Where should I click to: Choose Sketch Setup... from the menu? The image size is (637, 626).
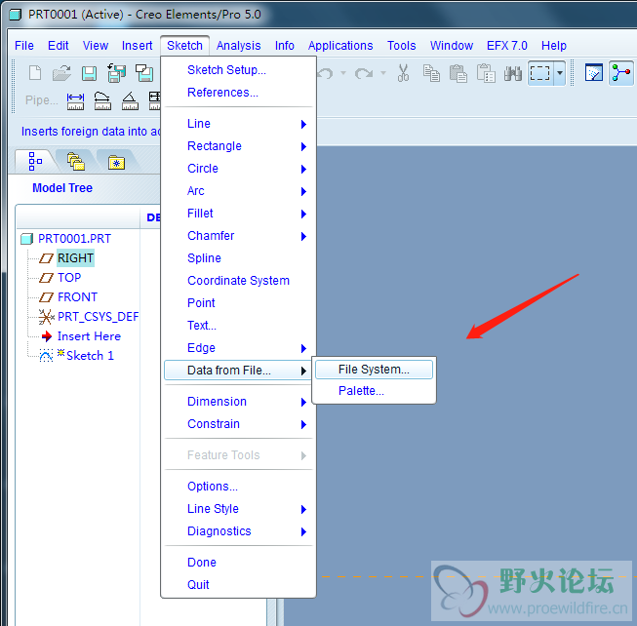238,70
